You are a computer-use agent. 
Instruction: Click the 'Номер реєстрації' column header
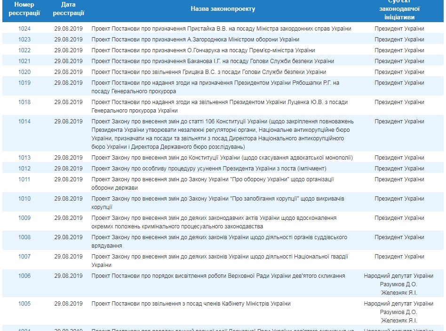pyautogui.click(x=24, y=9)
